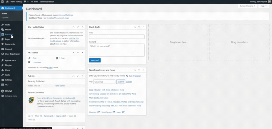This screenshot has height=129, width=272.
Task: Open the General Settings link
Action: (x=66, y=15)
